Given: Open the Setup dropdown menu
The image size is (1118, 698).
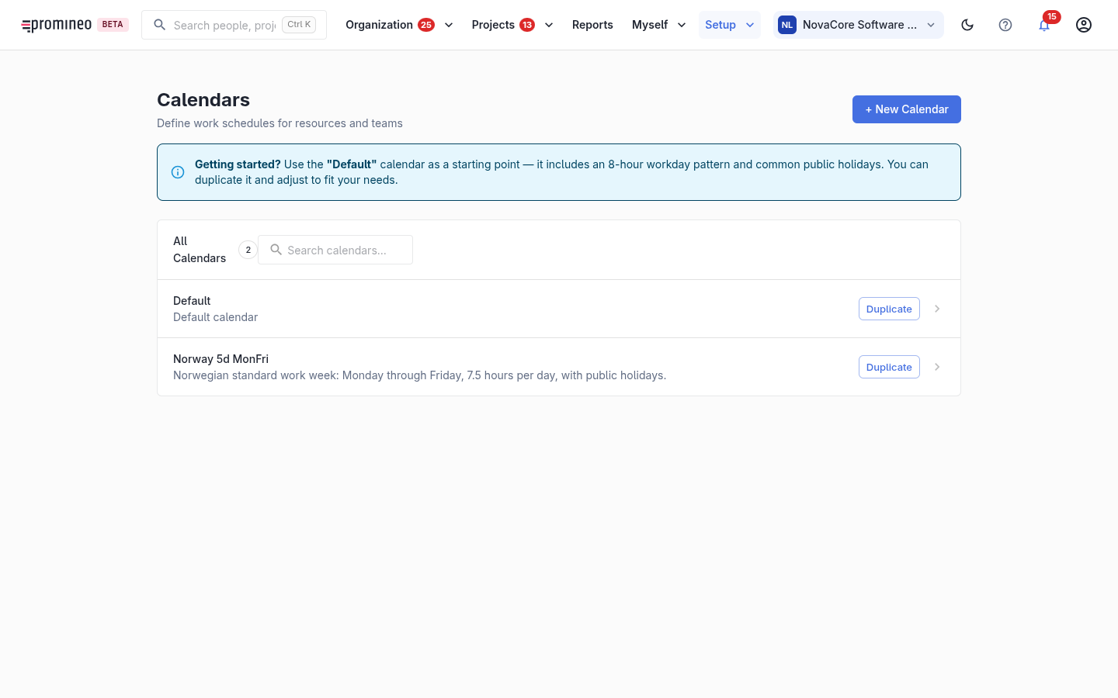Looking at the screenshot, I should point(729,25).
